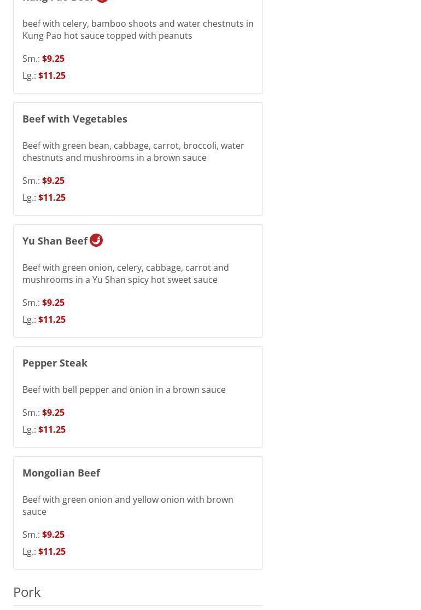The image size is (421, 610).
Task: Click the Yu Shan Beef spicy pepper icon
Action: (96, 240)
